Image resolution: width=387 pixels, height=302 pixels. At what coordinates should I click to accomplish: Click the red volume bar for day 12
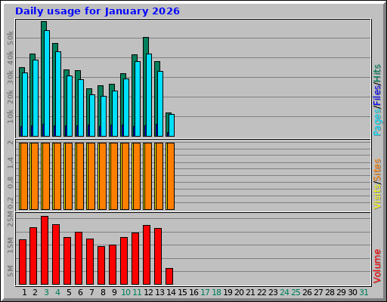pos(147,255)
